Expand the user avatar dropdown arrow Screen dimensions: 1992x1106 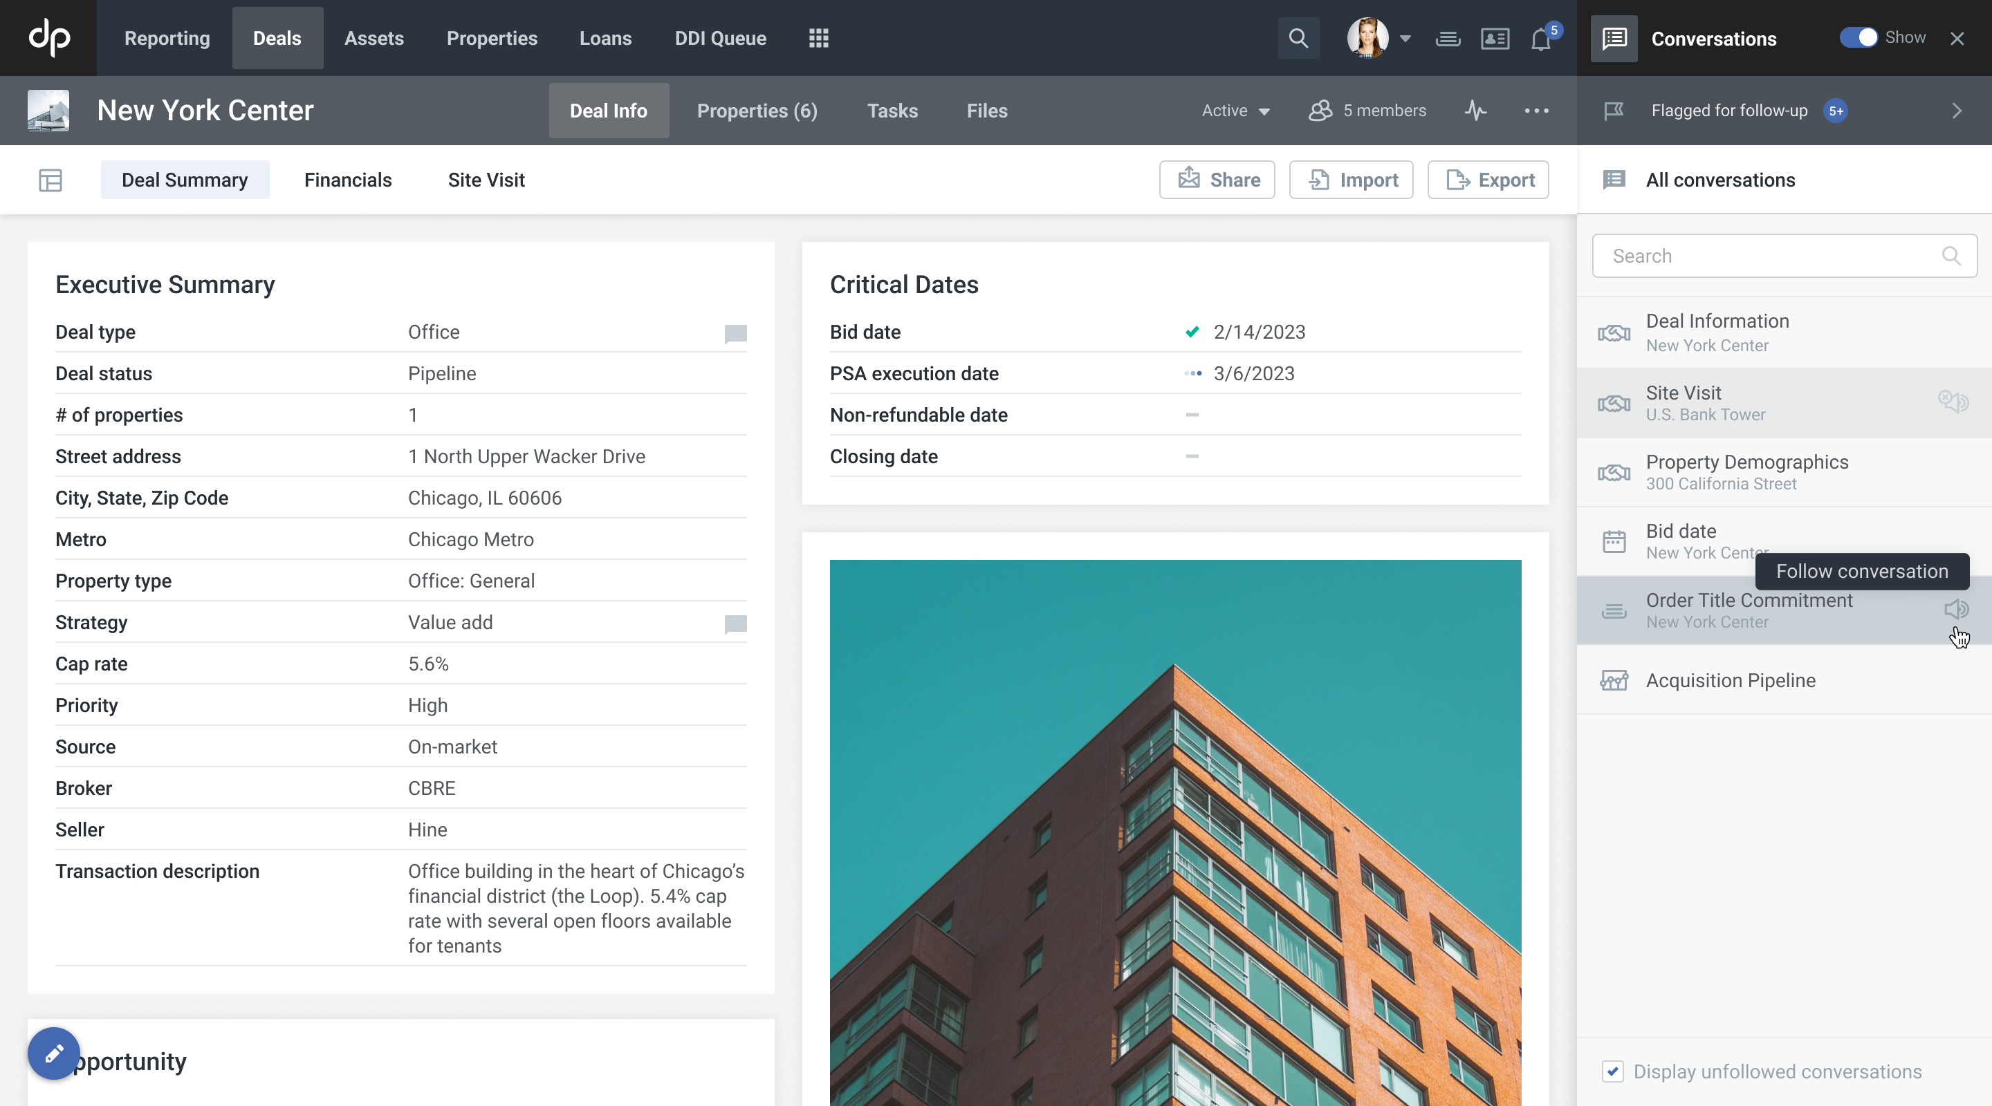pyautogui.click(x=1405, y=39)
